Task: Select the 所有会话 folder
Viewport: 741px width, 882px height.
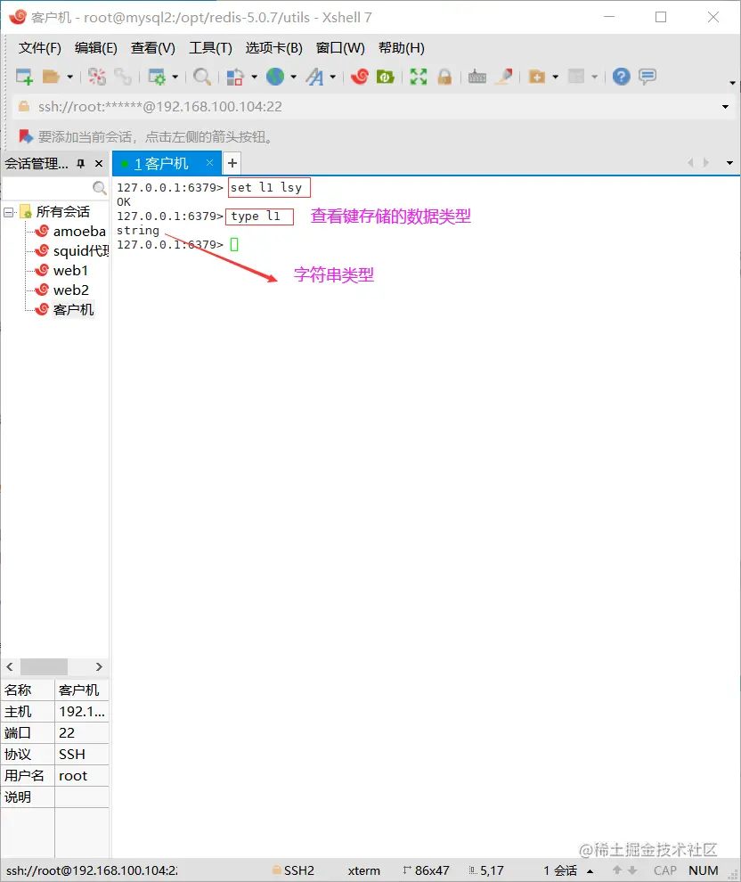Action: click(x=62, y=212)
